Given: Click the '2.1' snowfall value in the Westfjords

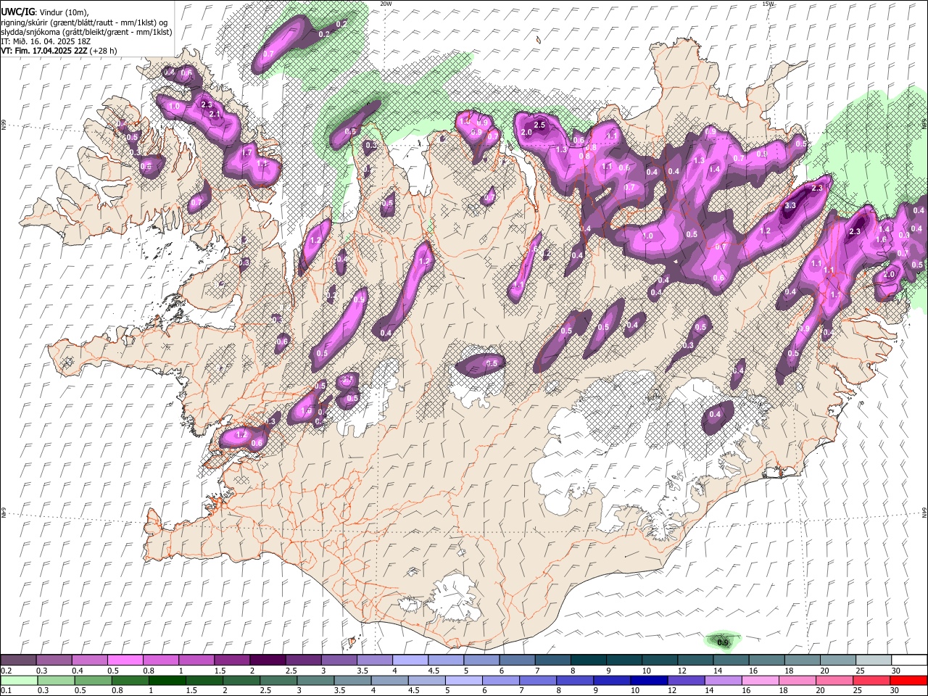Looking at the screenshot, I should pos(214,115).
